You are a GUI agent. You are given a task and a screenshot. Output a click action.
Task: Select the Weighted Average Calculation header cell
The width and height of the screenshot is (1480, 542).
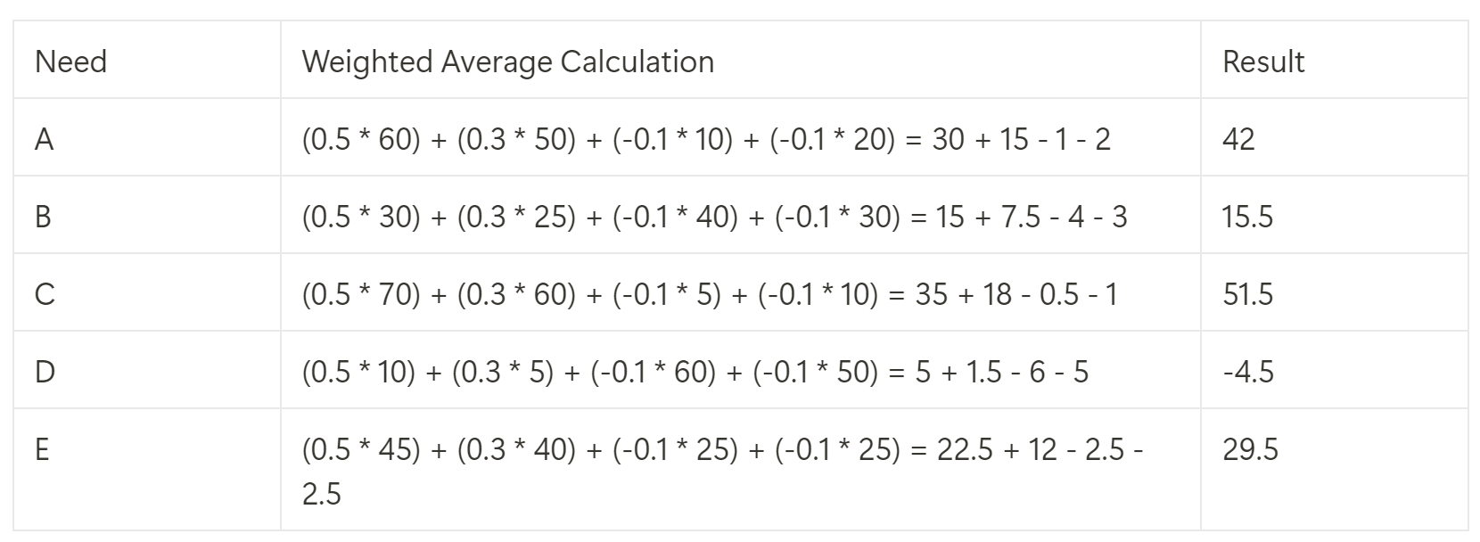pyautogui.click(x=741, y=61)
